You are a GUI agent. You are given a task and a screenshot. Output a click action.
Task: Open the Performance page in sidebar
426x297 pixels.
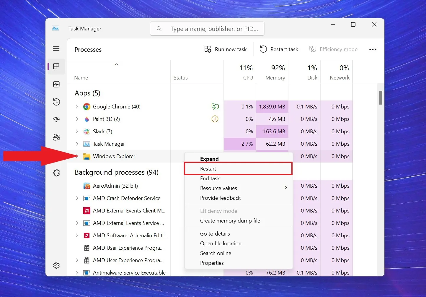coord(56,84)
